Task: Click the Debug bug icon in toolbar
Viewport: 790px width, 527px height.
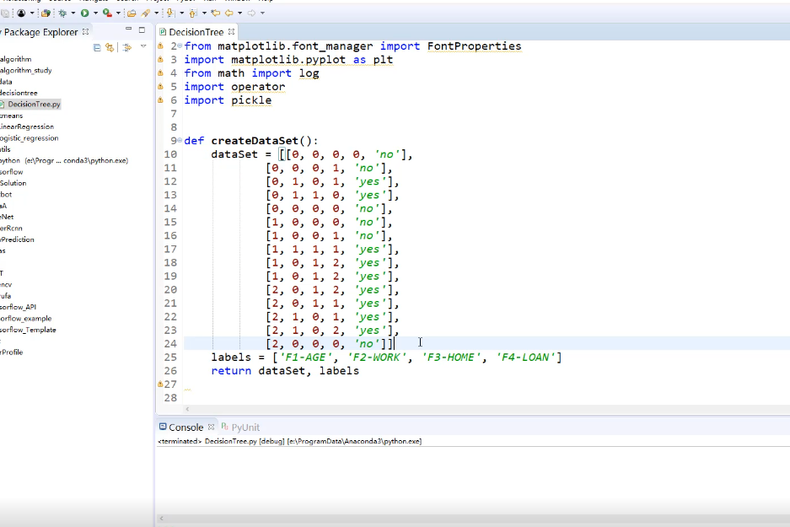Action: click(62, 13)
